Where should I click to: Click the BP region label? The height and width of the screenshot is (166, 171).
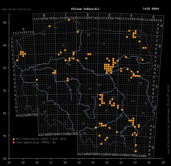tap(141, 84)
